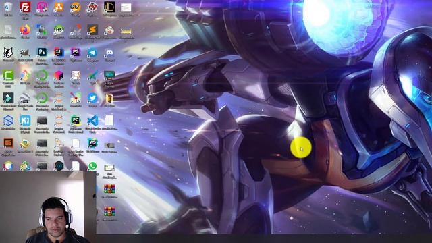
Task: Select the yellow glasses-face emoji shortcut
Action: (x=76, y=7)
